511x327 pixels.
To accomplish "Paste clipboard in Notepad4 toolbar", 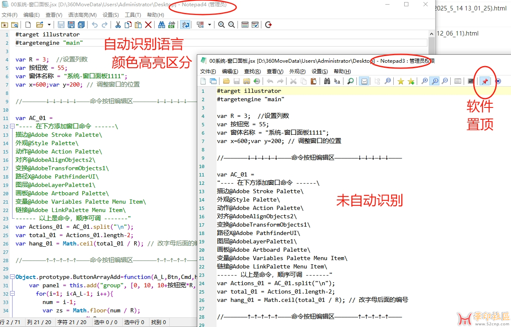I will [138, 25].
